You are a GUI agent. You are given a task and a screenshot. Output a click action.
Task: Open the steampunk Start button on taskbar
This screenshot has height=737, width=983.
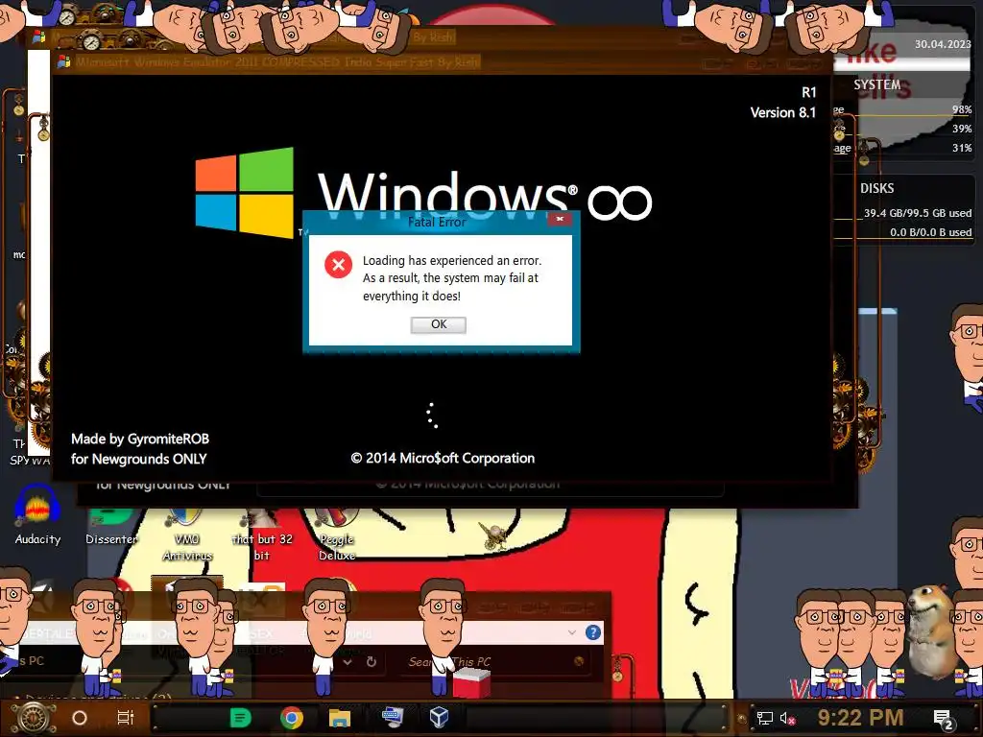(x=34, y=718)
